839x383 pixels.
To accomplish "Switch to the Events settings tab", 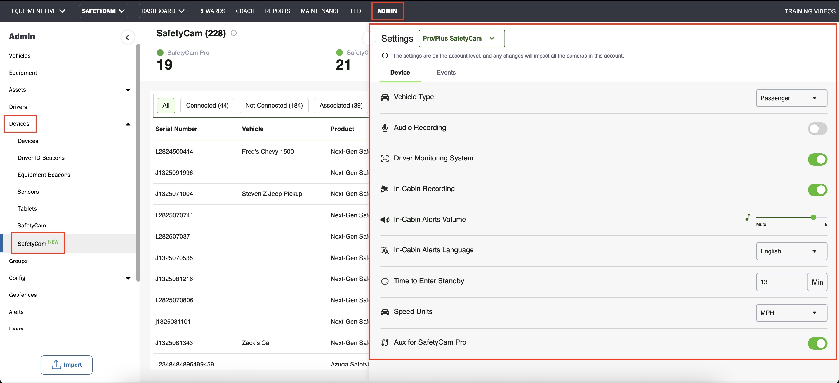I will 446,73.
